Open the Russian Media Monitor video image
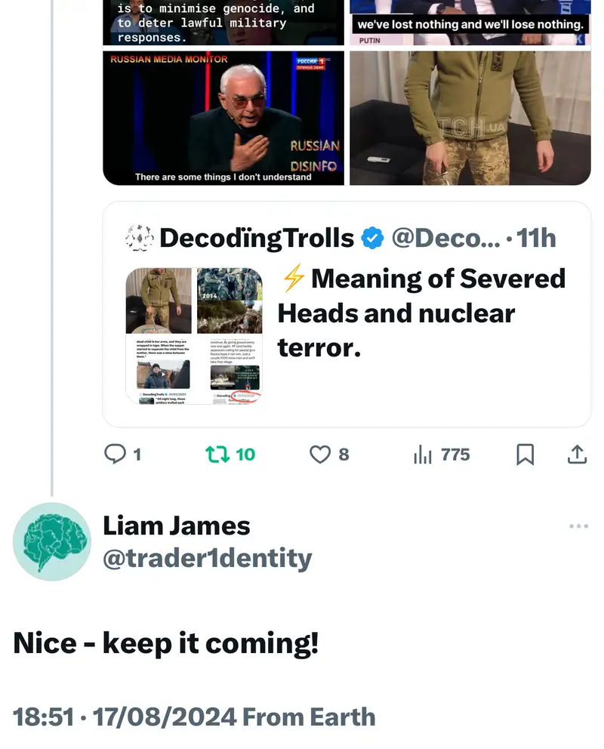 click(x=223, y=117)
